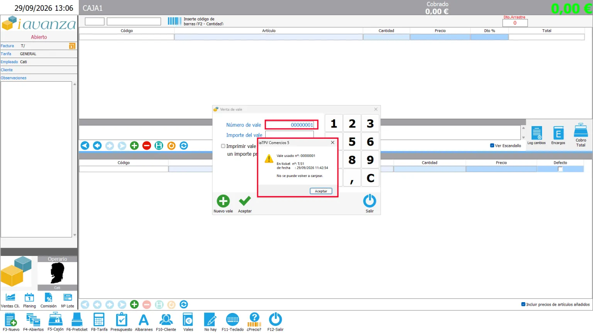
Task: Open Presupuesto icon
Action: point(121,320)
